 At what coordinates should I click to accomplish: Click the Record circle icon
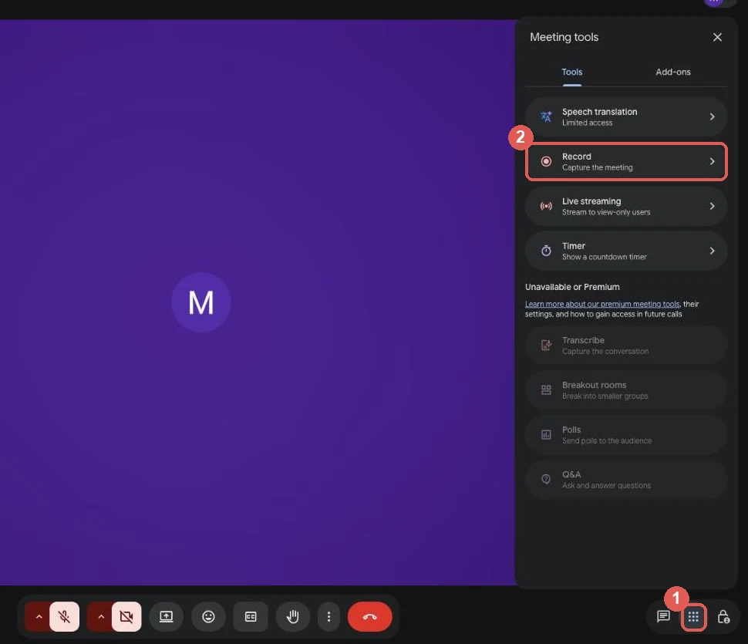546,161
